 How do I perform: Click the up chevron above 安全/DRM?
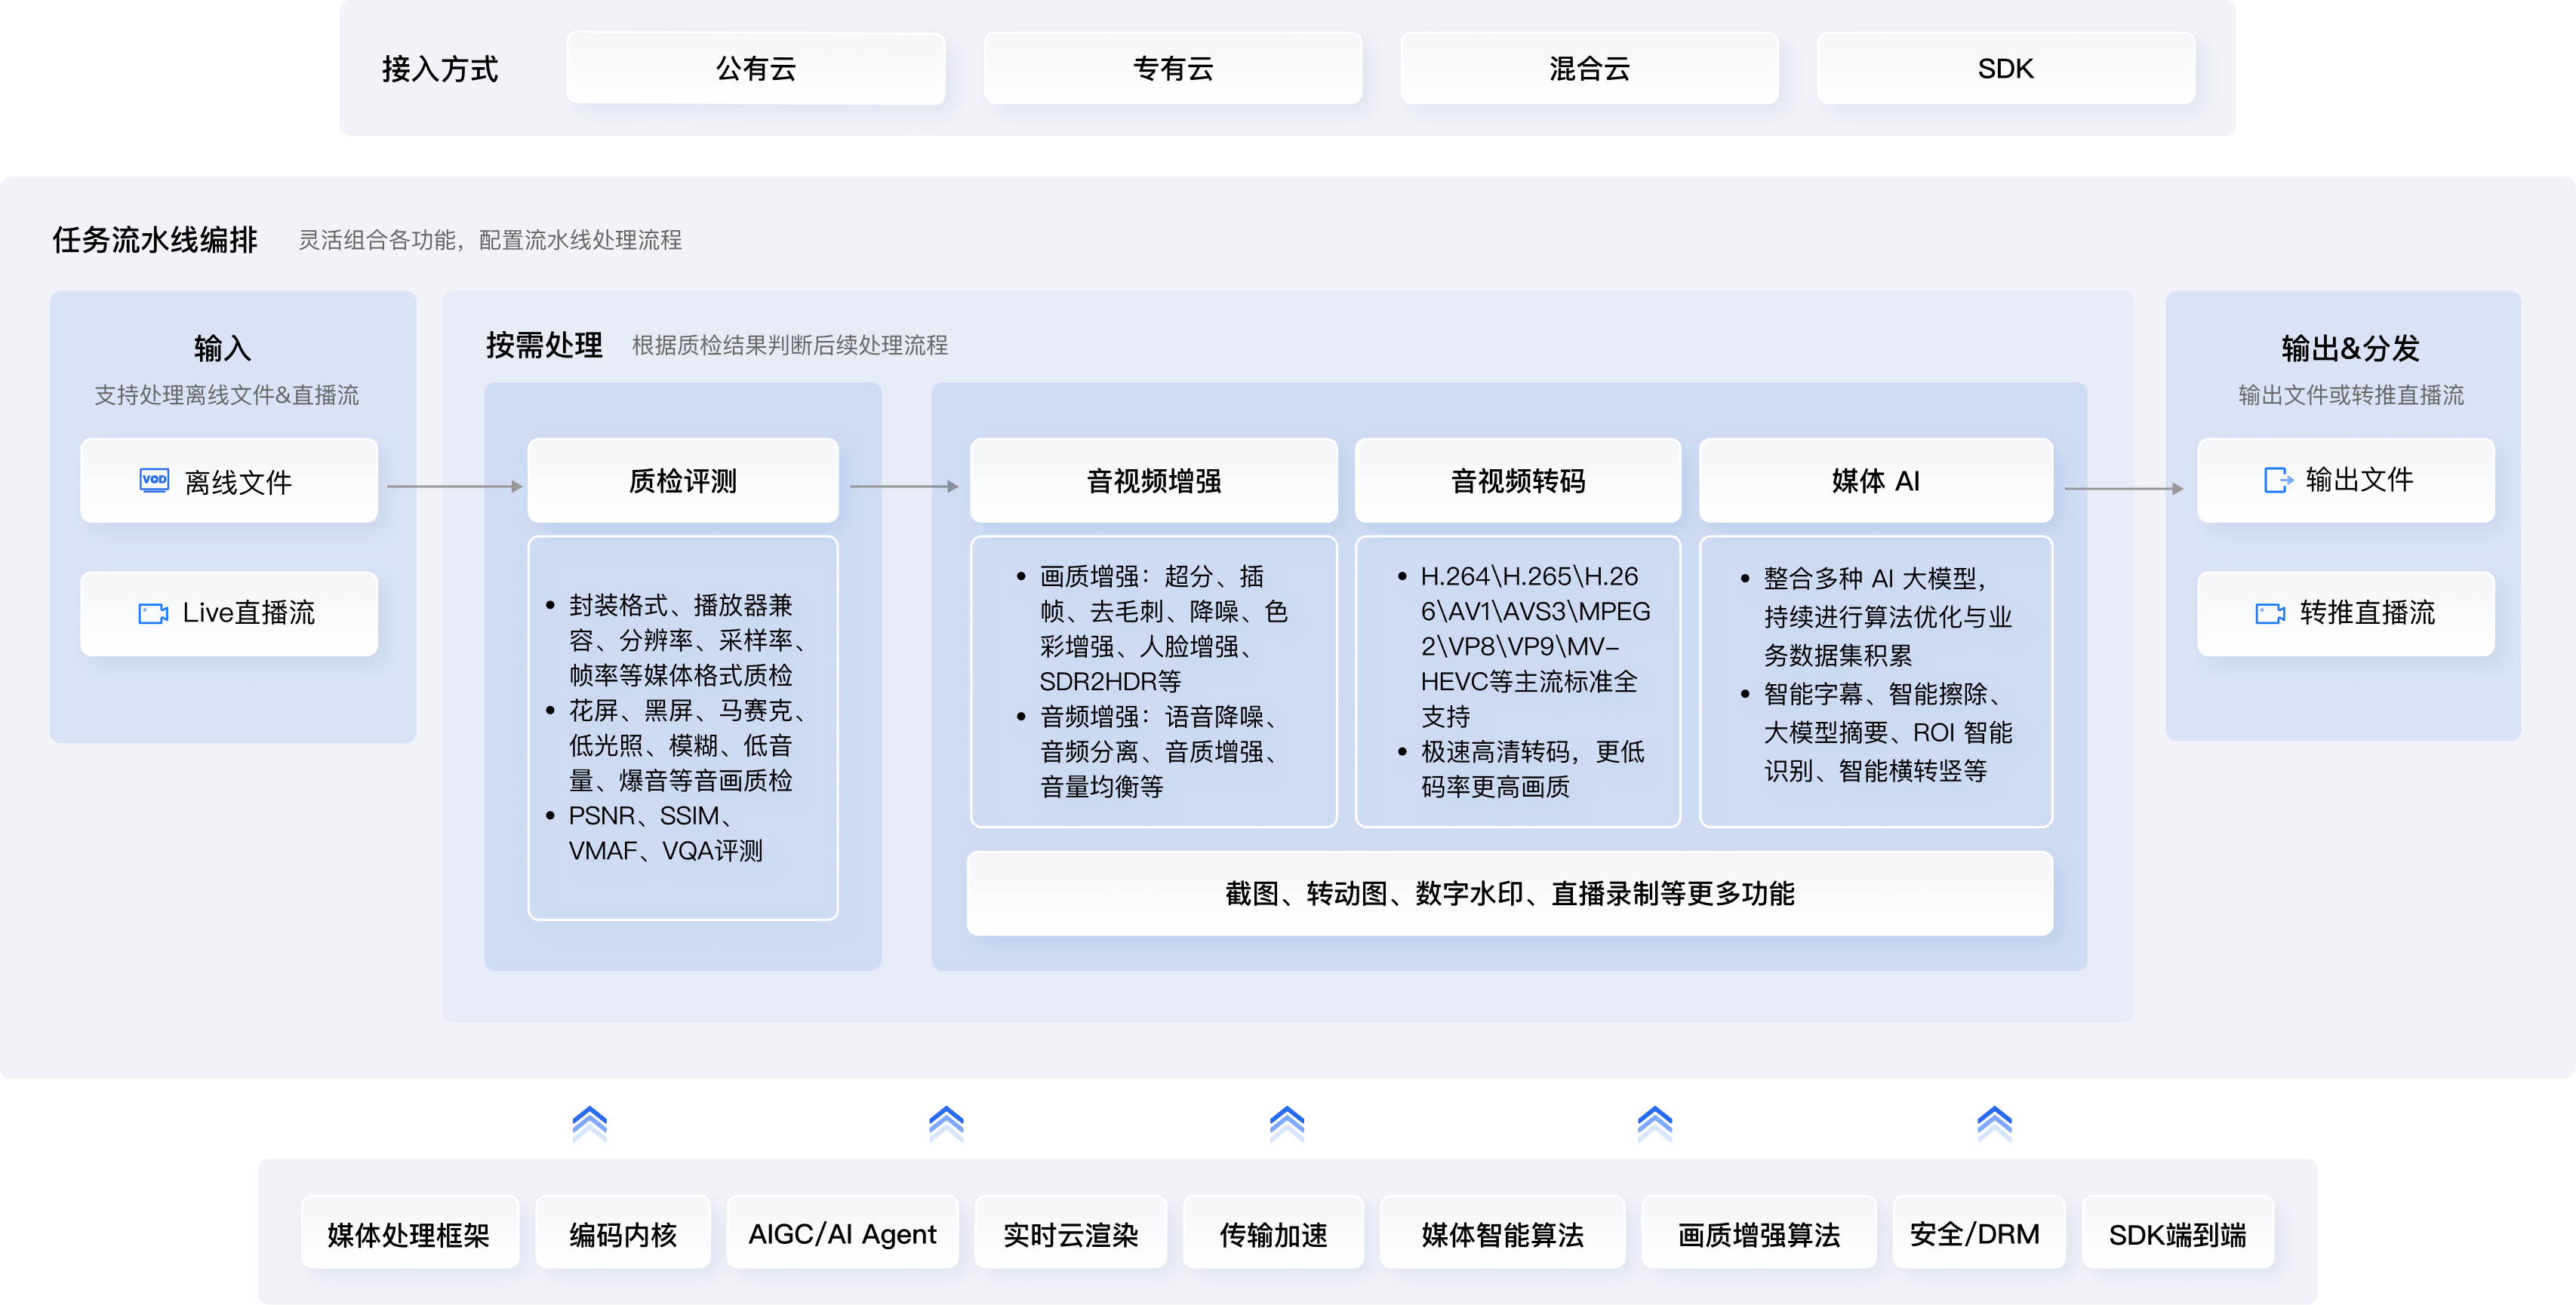1994,1125
